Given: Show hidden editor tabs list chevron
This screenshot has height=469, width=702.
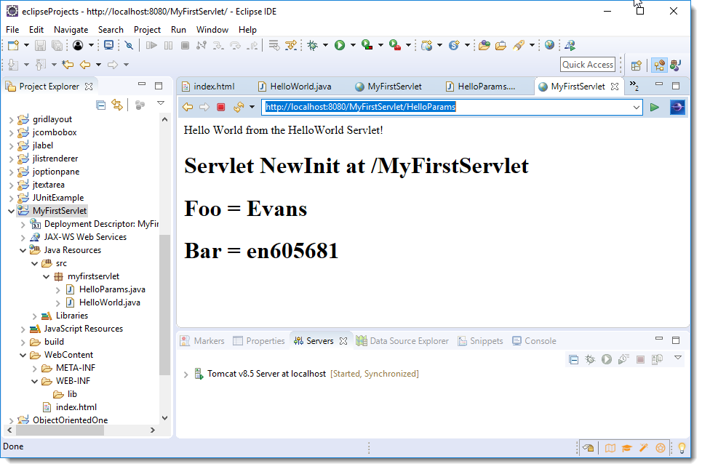Looking at the screenshot, I should click(634, 85).
